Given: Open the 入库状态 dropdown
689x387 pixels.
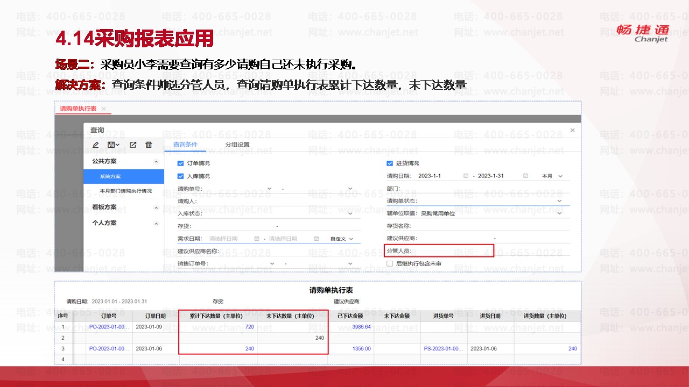Looking at the screenshot, I should pyautogui.click(x=350, y=213).
